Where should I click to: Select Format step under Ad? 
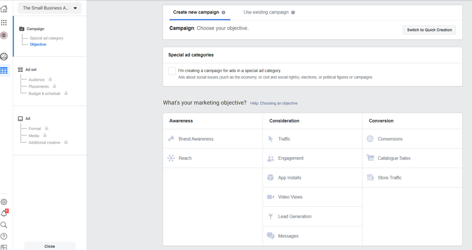pyautogui.click(x=35, y=129)
